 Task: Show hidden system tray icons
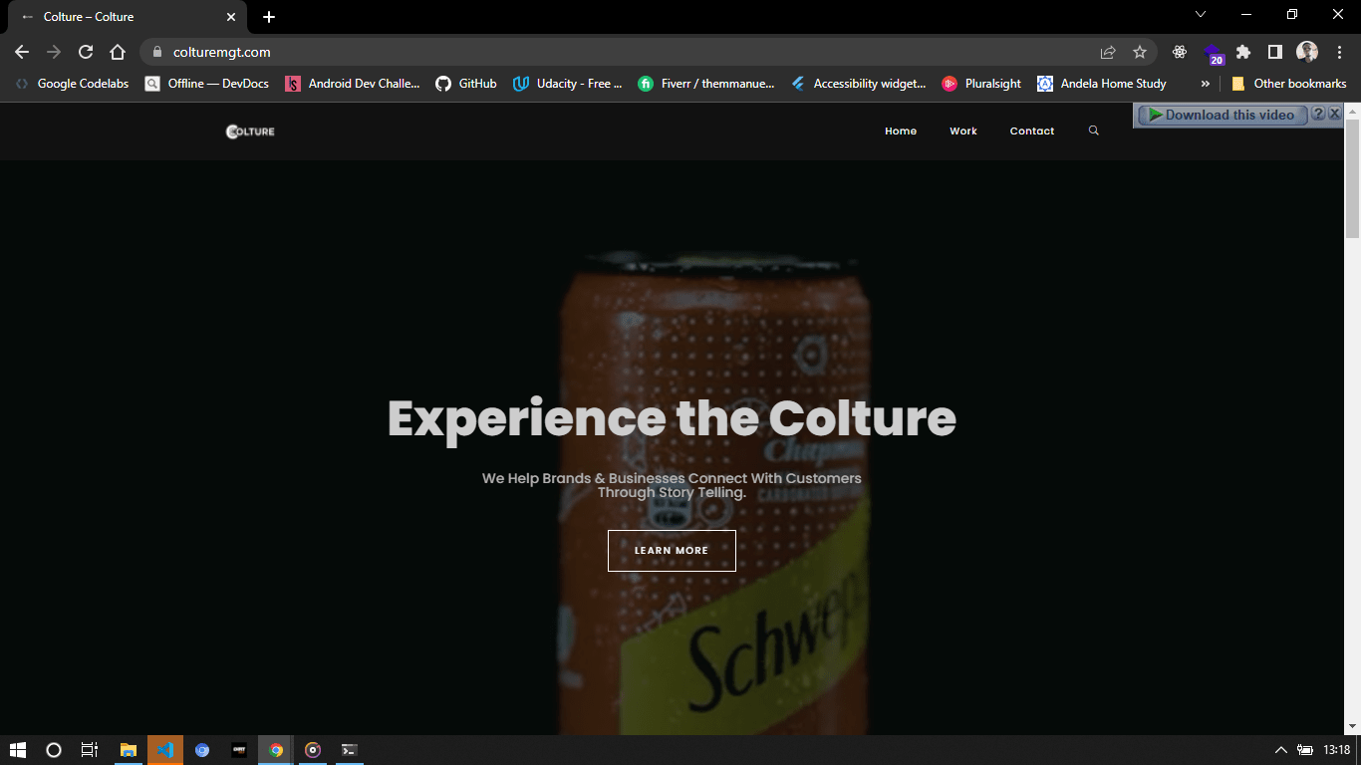[1281, 750]
